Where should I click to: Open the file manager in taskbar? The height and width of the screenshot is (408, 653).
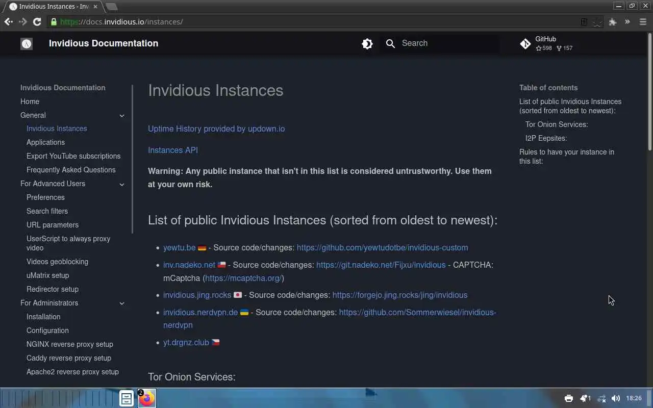pos(127,398)
